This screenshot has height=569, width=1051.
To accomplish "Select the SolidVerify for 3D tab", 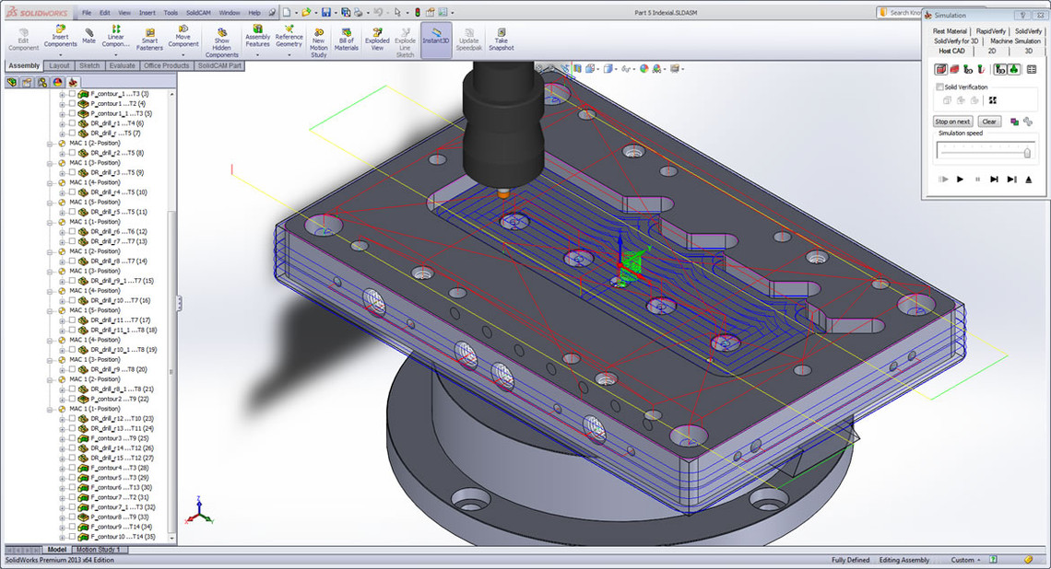I will coord(956,41).
